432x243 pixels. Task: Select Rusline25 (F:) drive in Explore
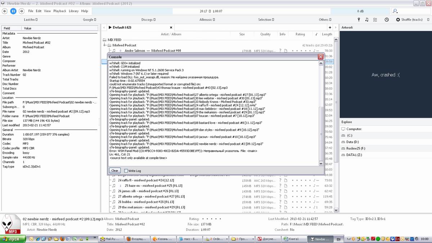click(x=355, y=148)
